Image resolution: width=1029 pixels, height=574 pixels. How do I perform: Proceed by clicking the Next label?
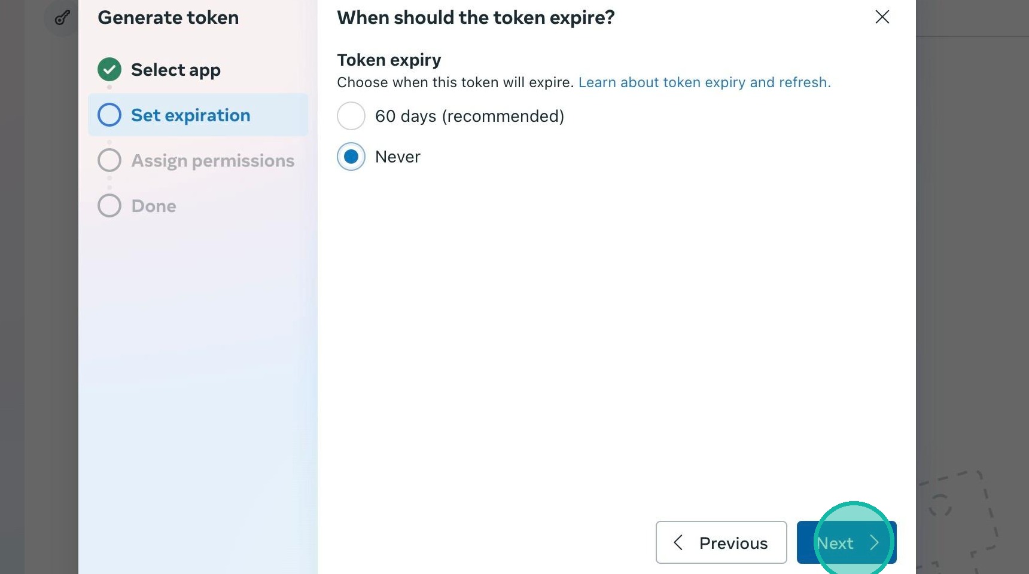pos(835,543)
